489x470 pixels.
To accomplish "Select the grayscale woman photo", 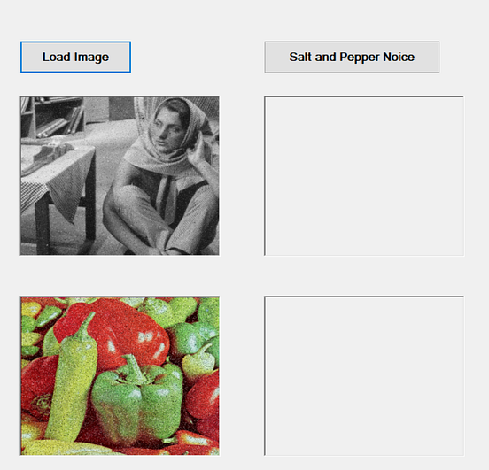I will [120, 176].
